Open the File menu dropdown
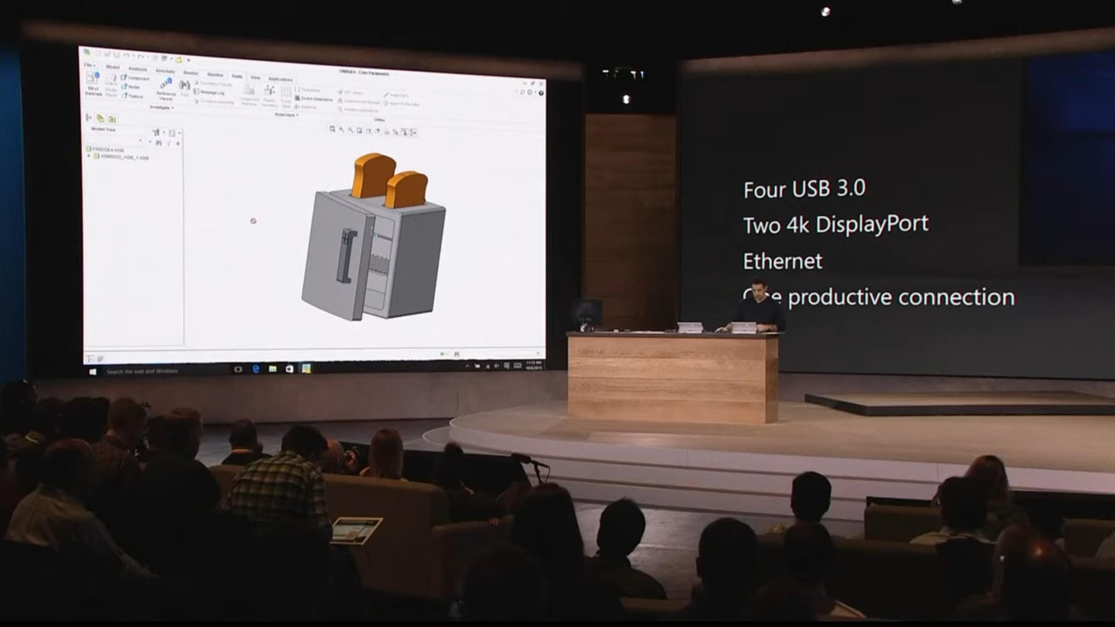The width and height of the screenshot is (1115, 627). tap(90, 65)
